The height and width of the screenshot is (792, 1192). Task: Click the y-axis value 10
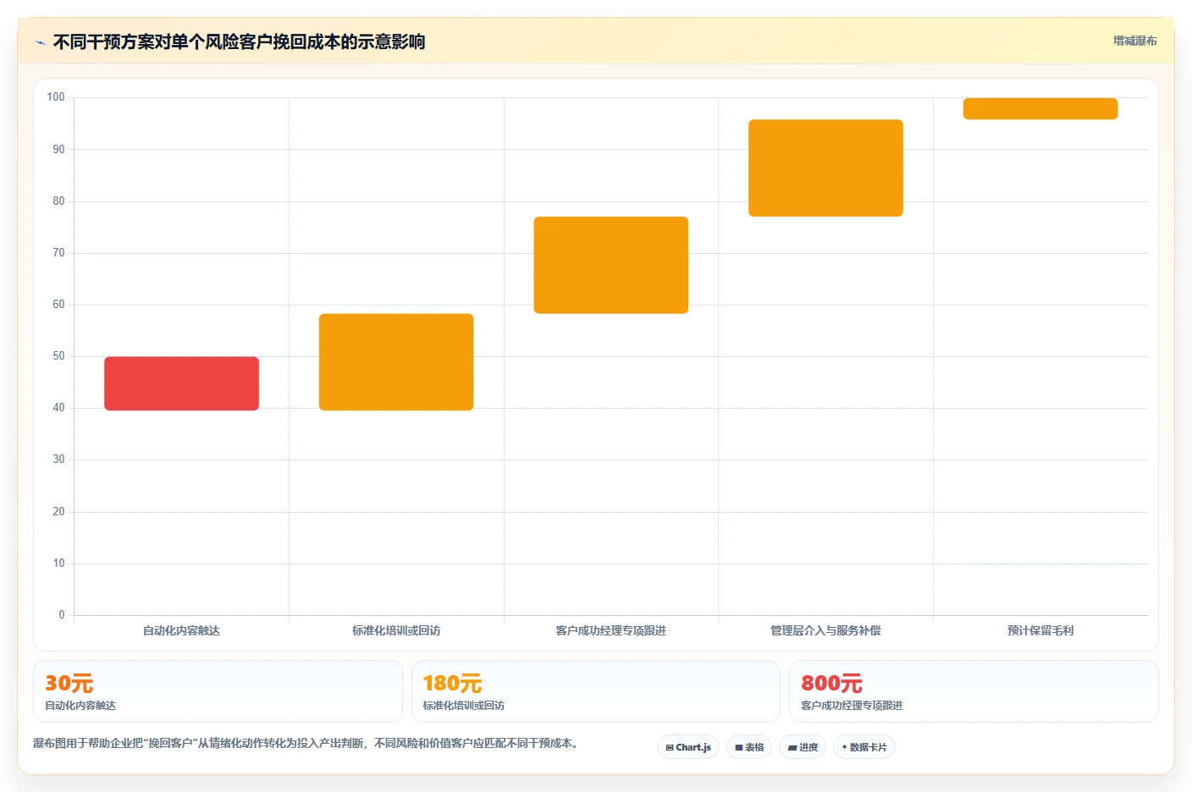[x=58, y=563]
